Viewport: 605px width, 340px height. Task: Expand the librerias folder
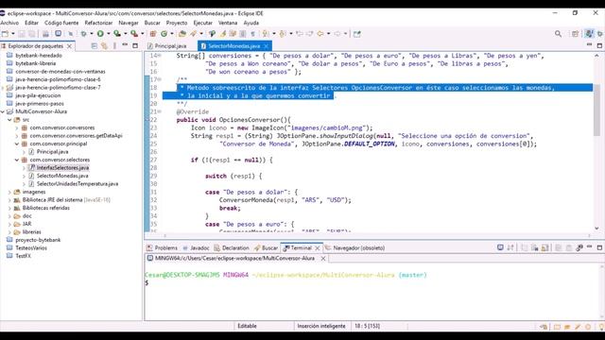pyautogui.click(x=9, y=231)
